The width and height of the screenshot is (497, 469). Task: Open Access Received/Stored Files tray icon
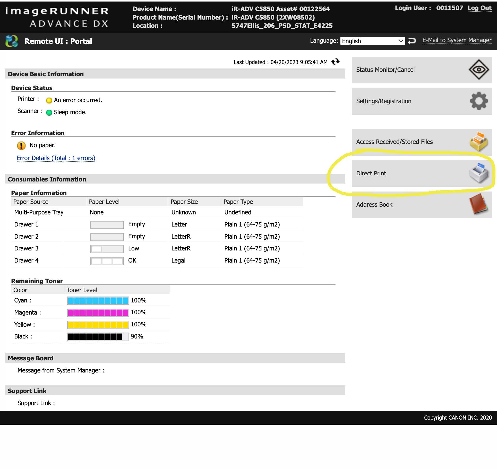coord(479,142)
